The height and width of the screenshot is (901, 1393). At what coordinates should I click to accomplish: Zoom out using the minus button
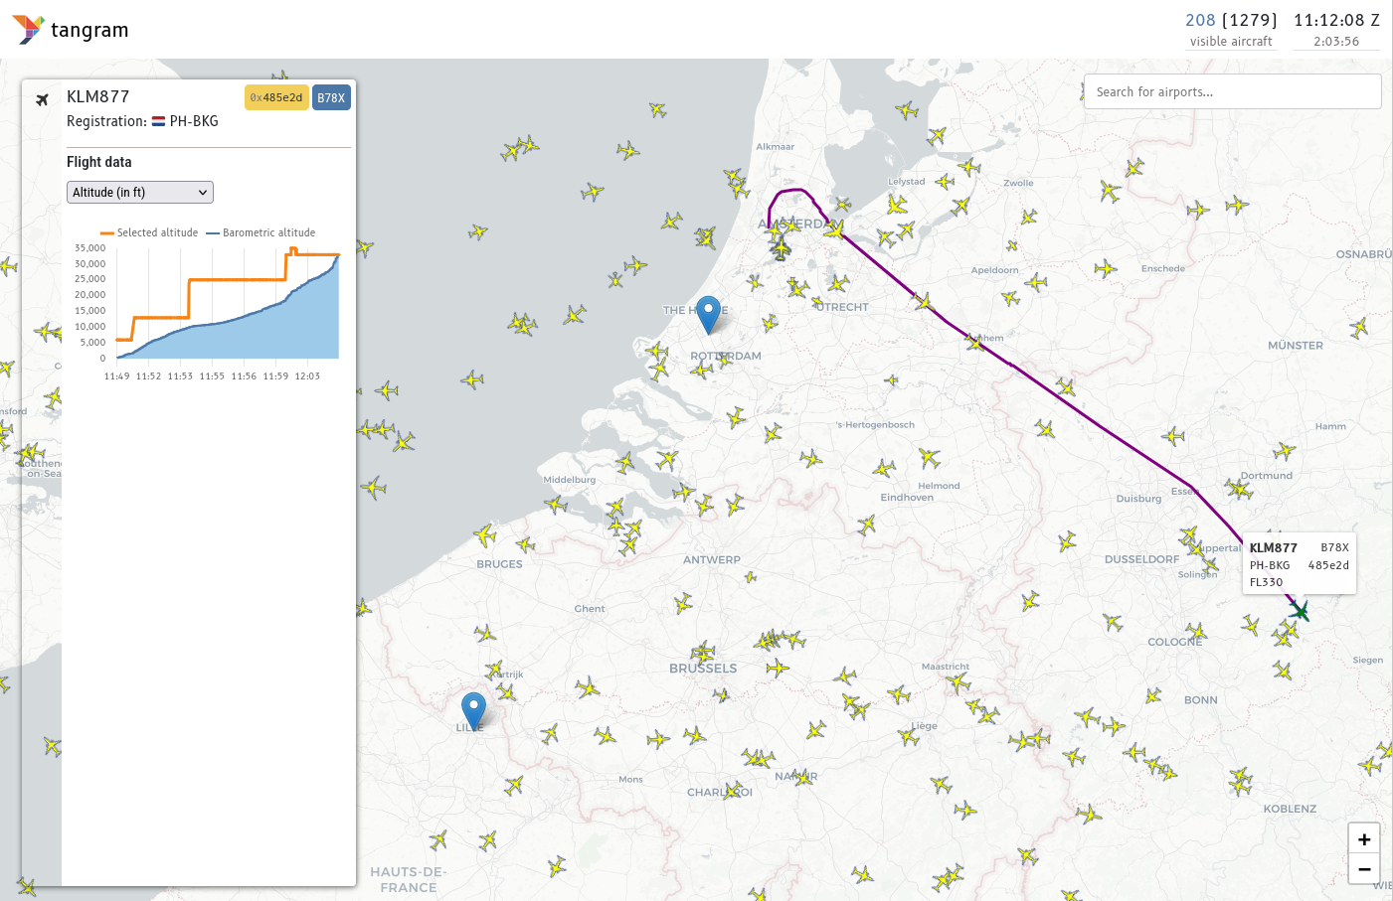[1364, 869]
